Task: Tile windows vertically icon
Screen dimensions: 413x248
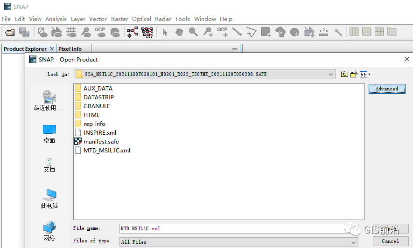Action: click(366, 32)
